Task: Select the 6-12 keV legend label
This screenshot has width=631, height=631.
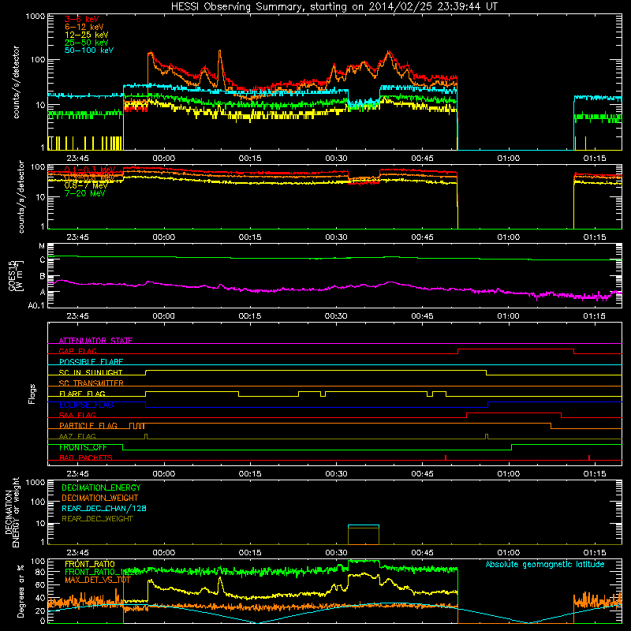Action: (84, 27)
